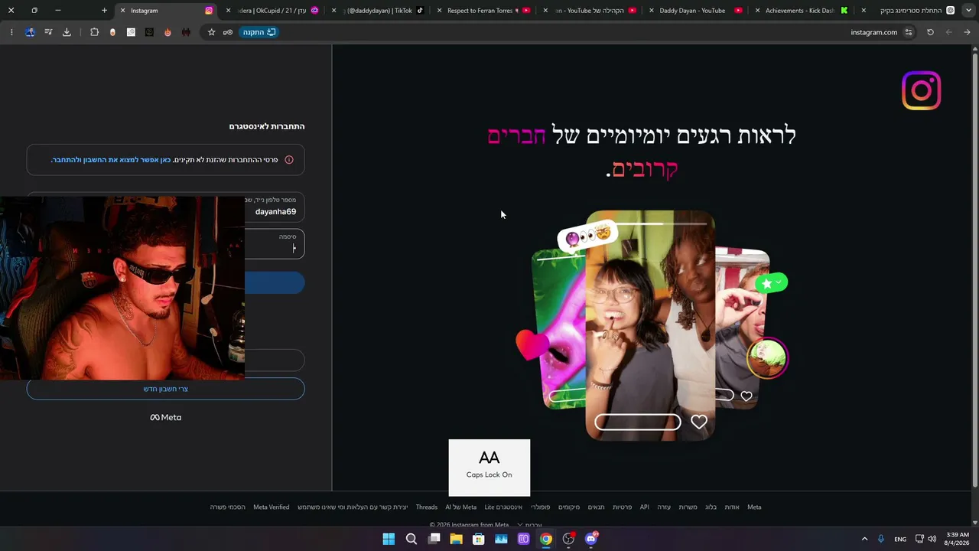Open the מיקומים locations footer link
979x551 pixels.
tap(569, 507)
